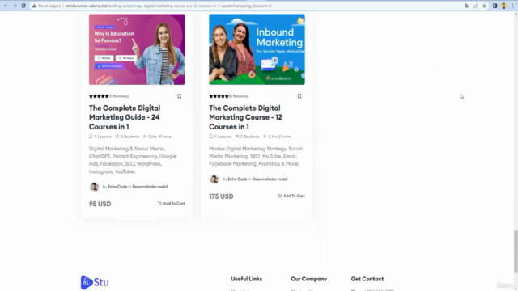Viewport: 518px width, 291px height.
Task: Click author avatar on 12 Courses card
Action: 214,179
